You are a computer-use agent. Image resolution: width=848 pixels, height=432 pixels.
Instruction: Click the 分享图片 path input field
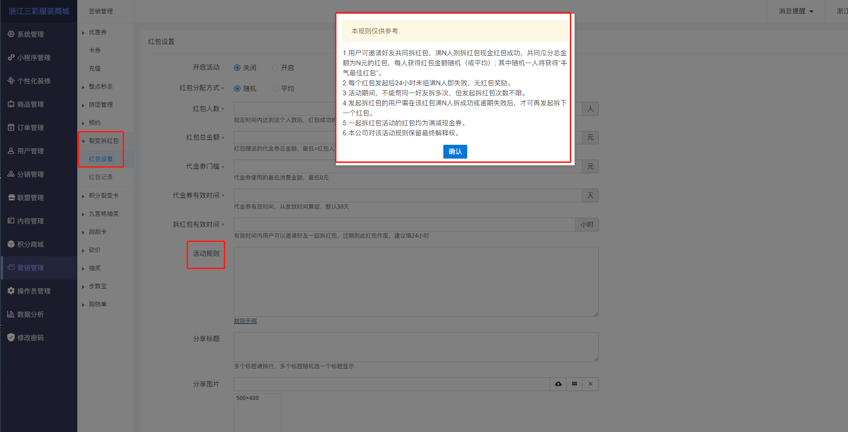tap(392, 384)
